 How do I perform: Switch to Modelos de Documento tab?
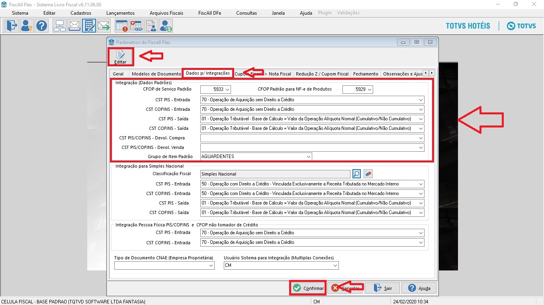157,74
